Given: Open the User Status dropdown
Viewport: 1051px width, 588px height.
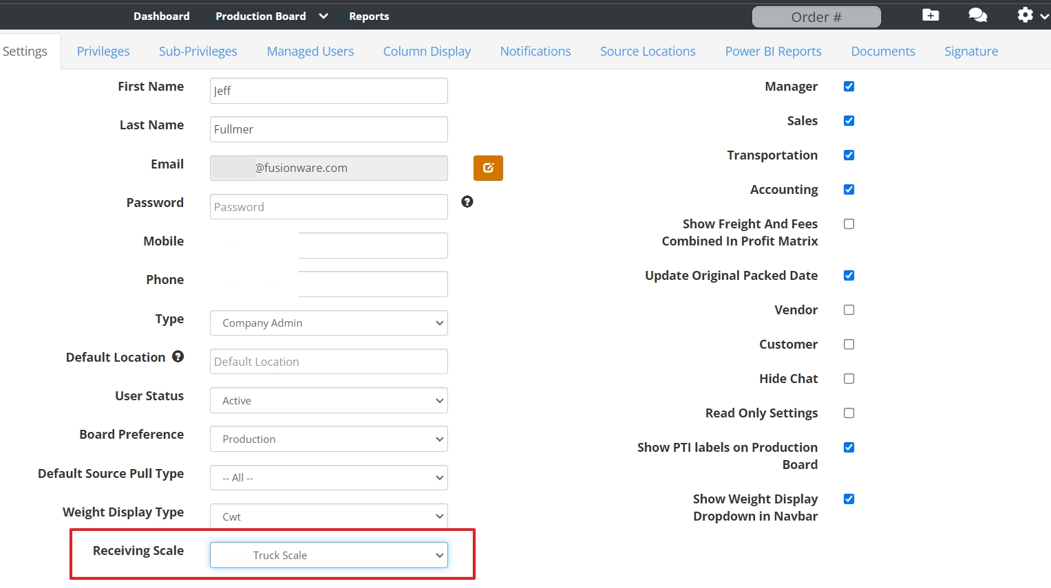Looking at the screenshot, I should pos(328,401).
